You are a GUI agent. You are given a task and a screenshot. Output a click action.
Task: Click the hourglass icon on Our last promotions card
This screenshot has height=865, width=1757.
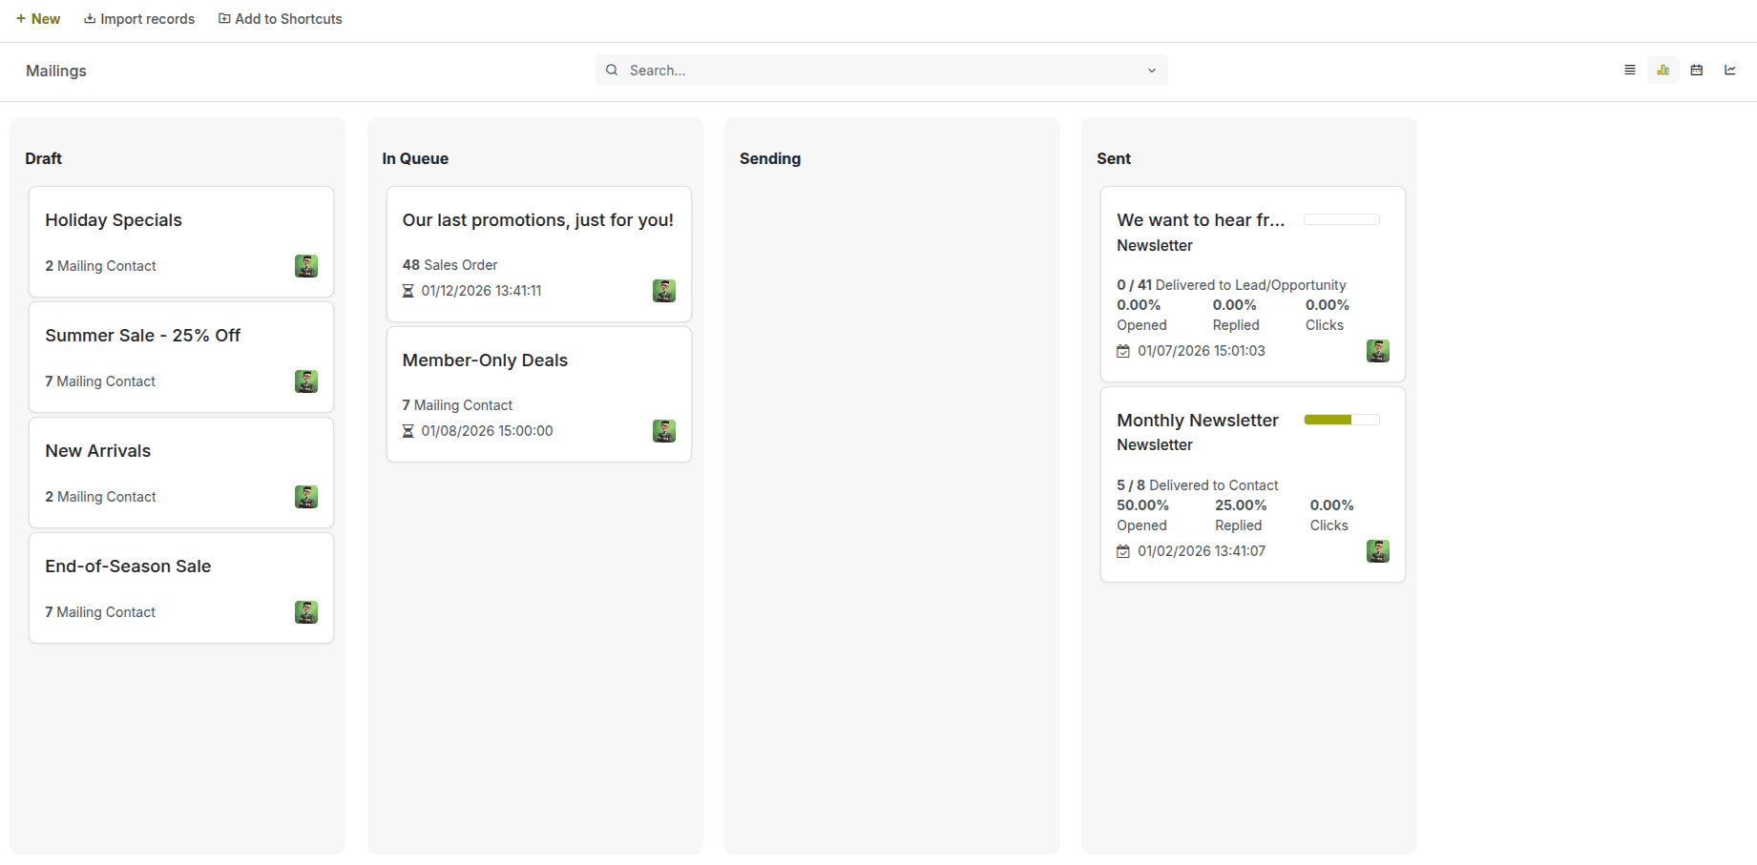[408, 290]
